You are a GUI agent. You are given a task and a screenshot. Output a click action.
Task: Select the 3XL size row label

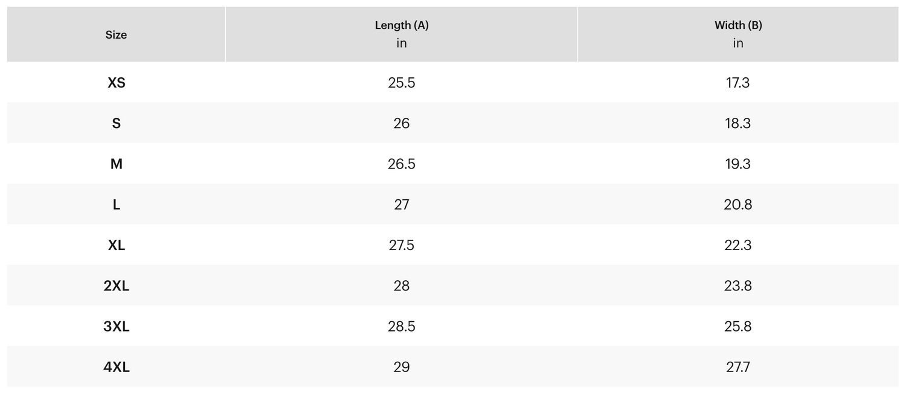[x=117, y=326]
